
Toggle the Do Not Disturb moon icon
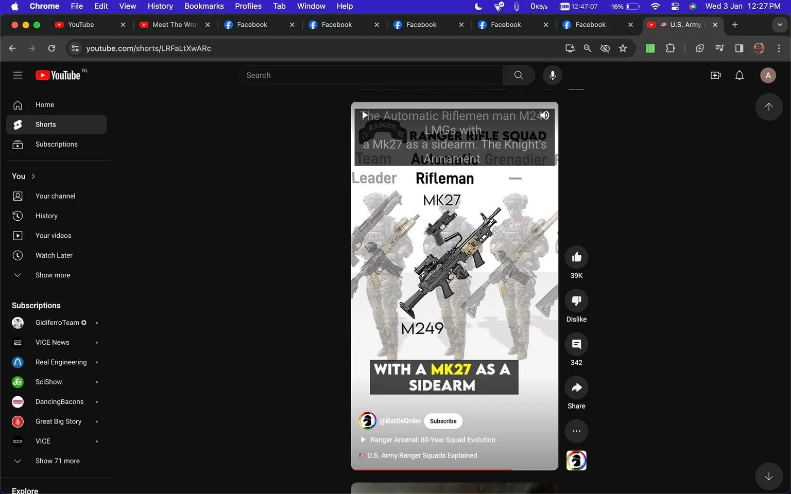click(478, 6)
